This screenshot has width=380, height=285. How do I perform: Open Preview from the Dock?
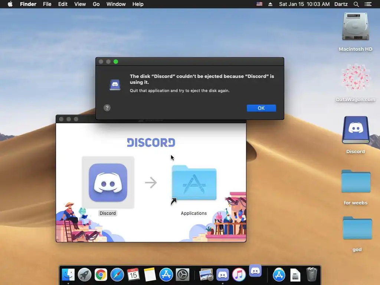[x=206, y=275]
